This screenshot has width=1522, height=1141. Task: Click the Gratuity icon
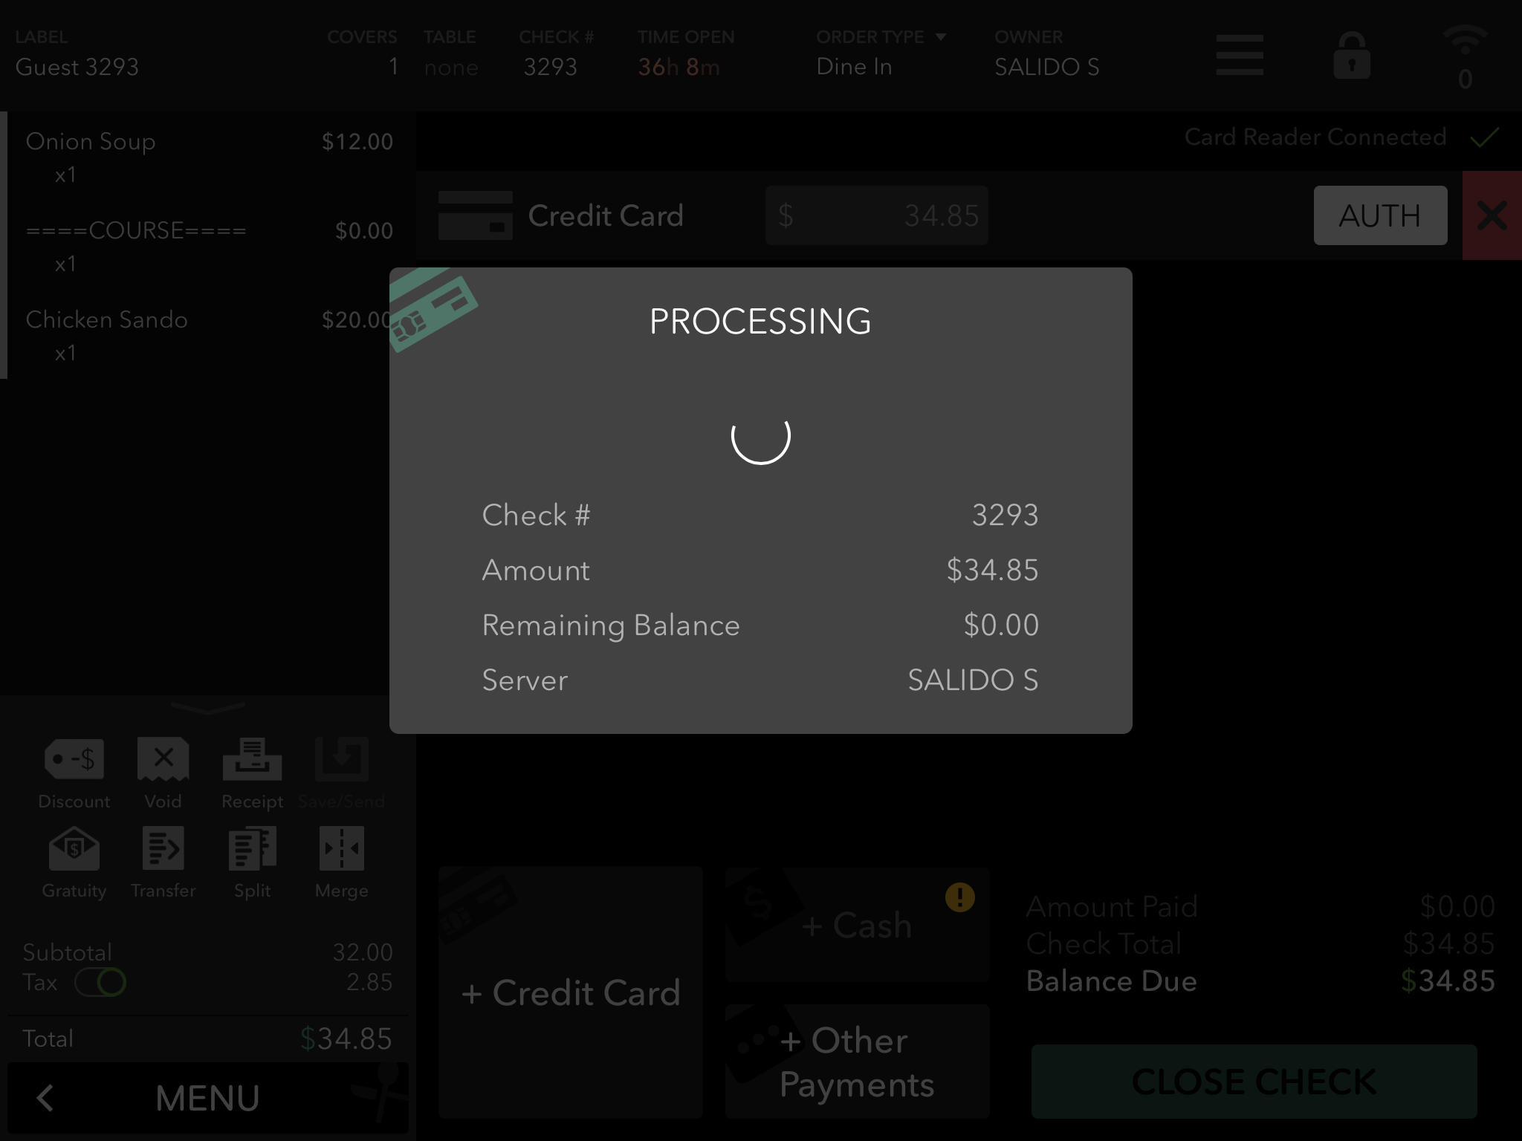pyautogui.click(x=74, y=849)
